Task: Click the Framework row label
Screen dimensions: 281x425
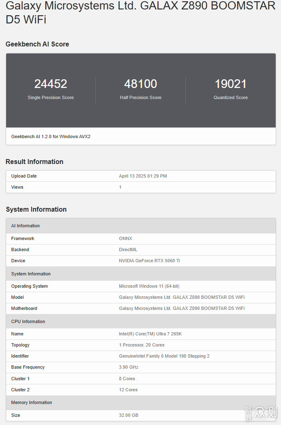Action: coord(23,238)
